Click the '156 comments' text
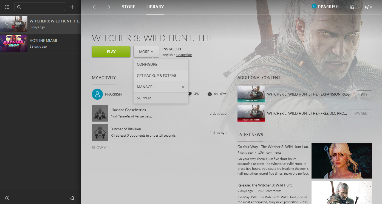 tap(270, 153)
